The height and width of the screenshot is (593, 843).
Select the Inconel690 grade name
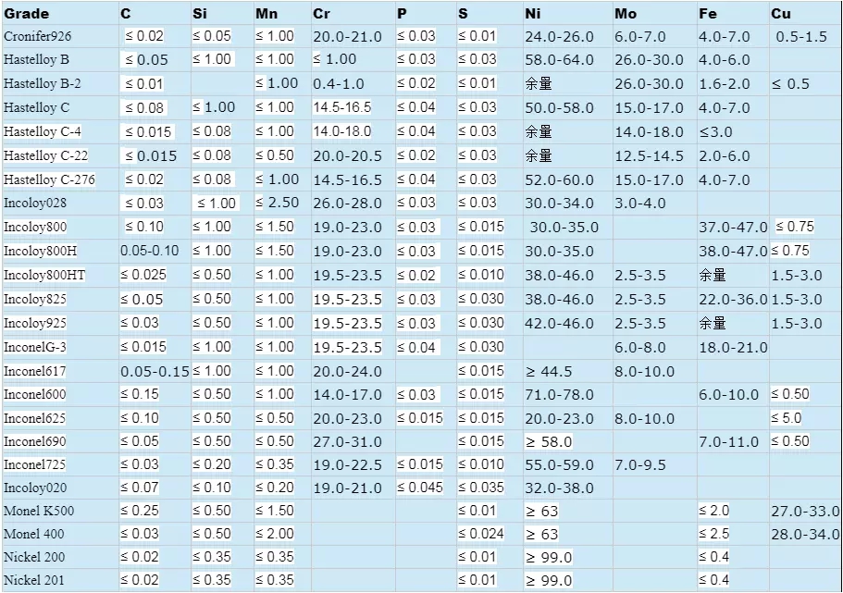34,442
